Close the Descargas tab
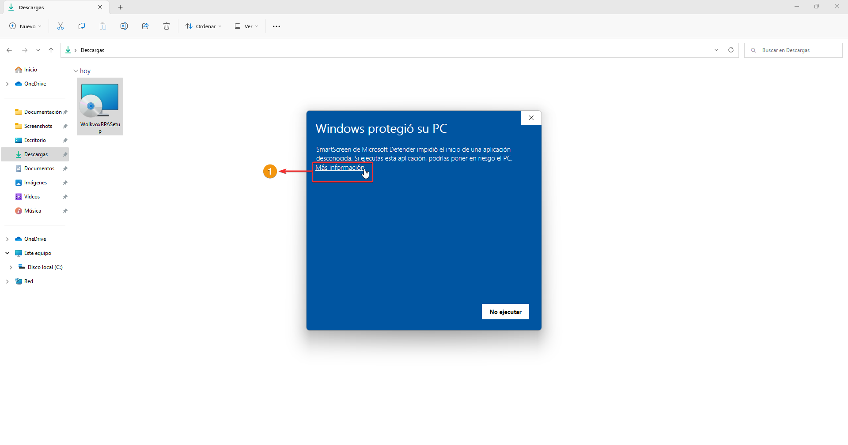Image resolution: width=848 pixels, height=445 pixels. tap(100, 7)
